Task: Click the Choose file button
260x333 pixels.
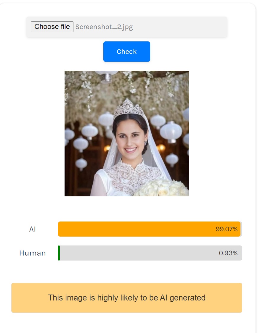Action: 52,27
